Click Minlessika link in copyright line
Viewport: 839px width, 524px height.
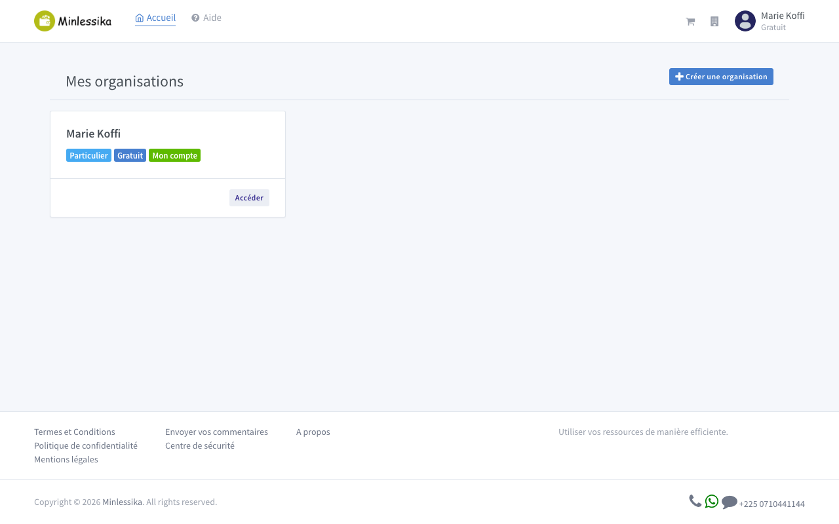point(122,502)
